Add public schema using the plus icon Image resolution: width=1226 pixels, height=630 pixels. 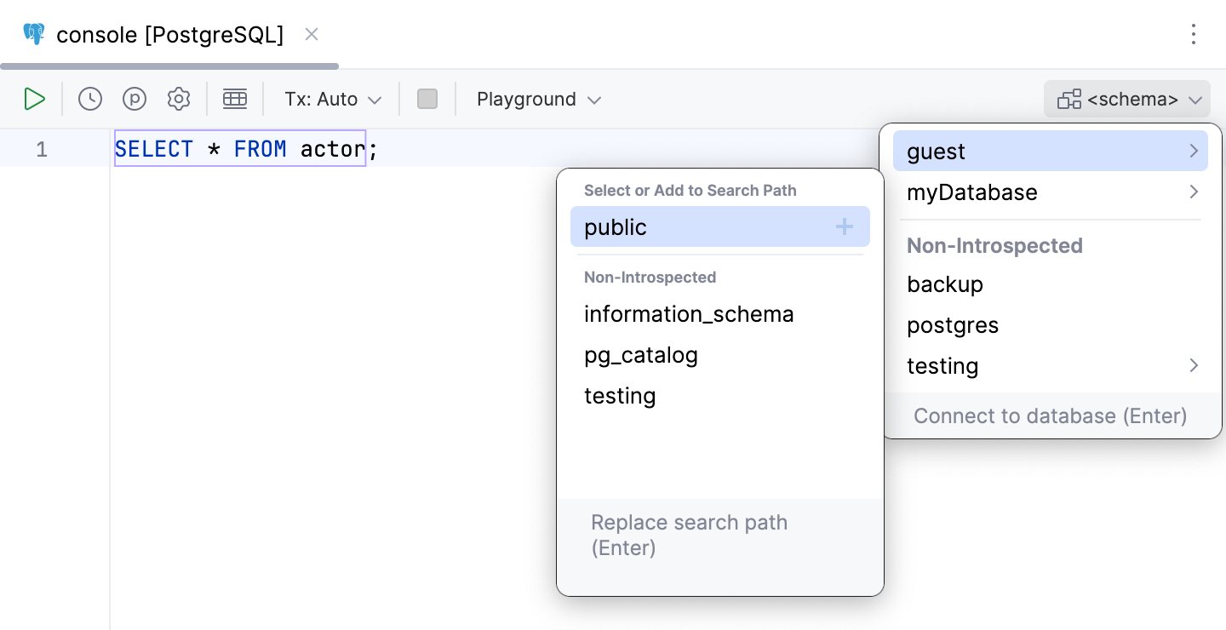click(x=844, y=226)
